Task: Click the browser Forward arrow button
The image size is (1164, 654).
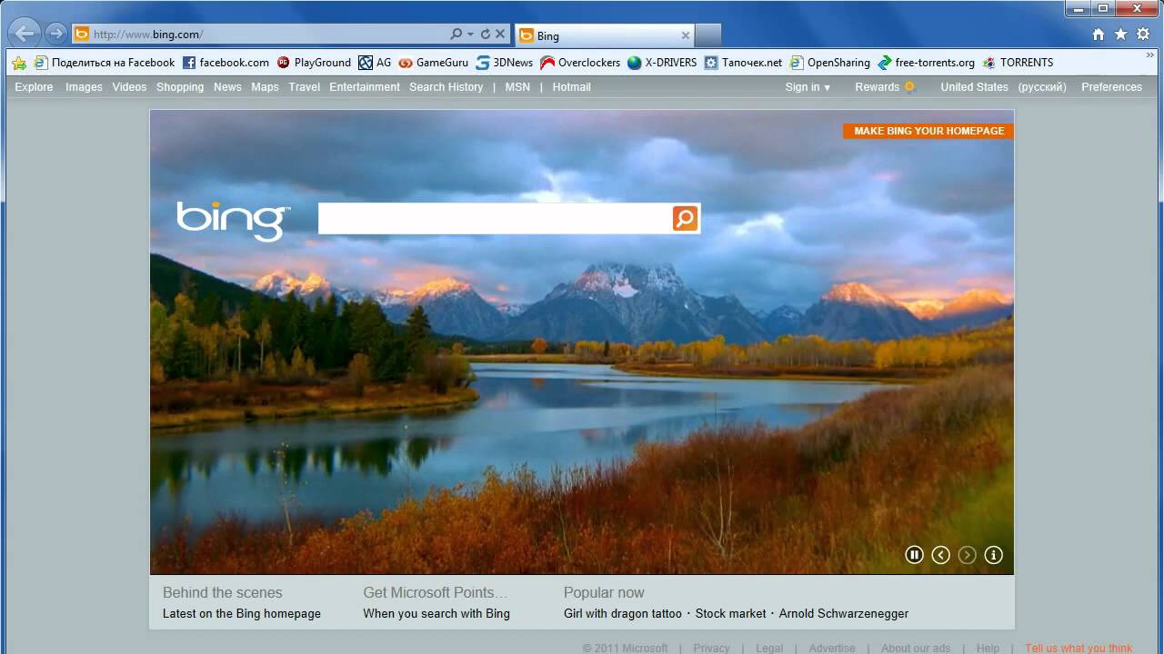Action: click(x=56, y=34)
